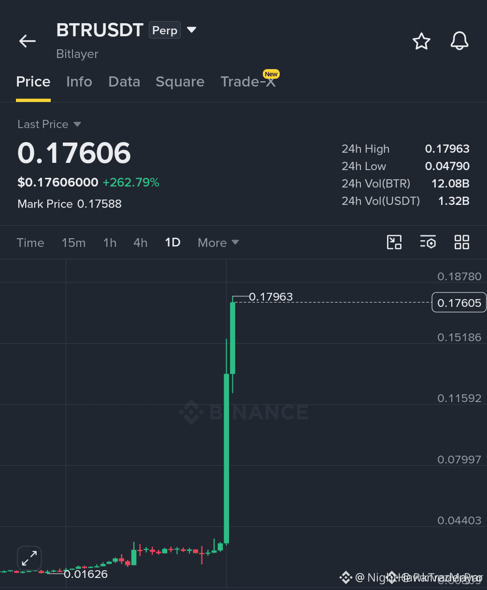Open the Trade-X tab
This screenshot has height=590, width=487.
coord(248,82)
